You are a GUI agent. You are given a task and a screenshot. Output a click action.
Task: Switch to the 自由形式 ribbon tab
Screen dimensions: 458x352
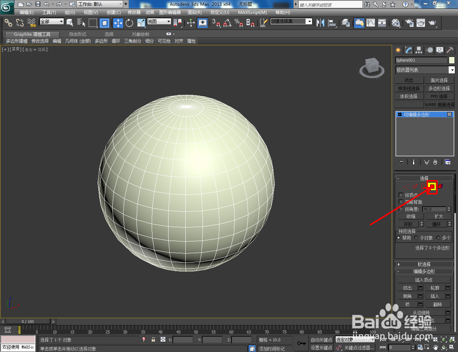pos(77,34)
